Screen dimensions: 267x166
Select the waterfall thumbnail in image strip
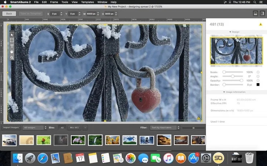click(x=95, y=140)
